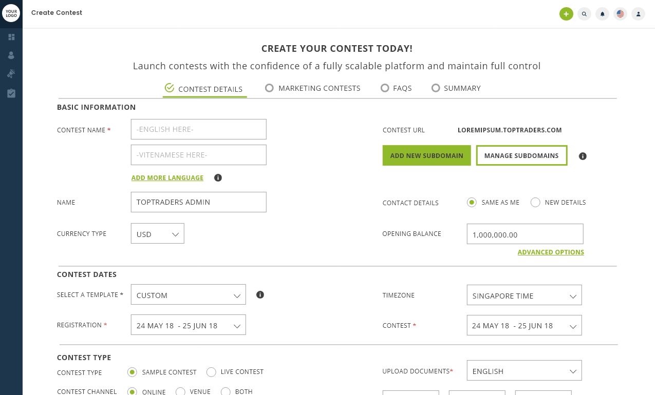Click the Opening Balance input field
The width and height of the screenshot is (655, 395).
525,234
